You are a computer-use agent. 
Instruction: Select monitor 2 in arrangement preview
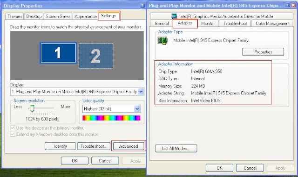click(x=96, y=56)
